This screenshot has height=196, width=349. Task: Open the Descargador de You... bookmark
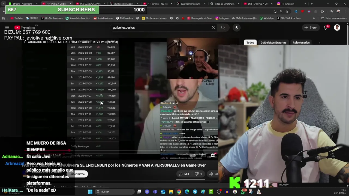[200, 18]
